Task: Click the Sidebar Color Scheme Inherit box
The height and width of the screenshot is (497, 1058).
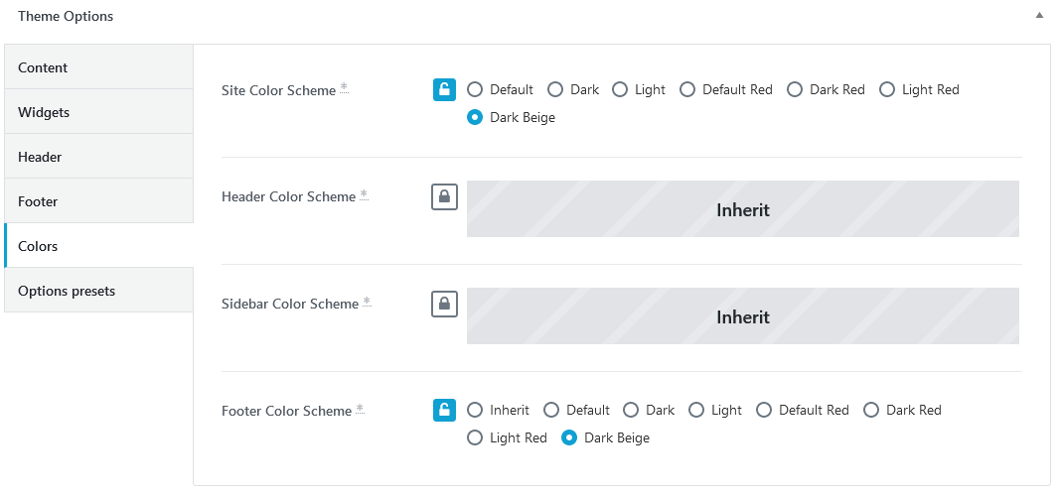Action: click(743, 315)
